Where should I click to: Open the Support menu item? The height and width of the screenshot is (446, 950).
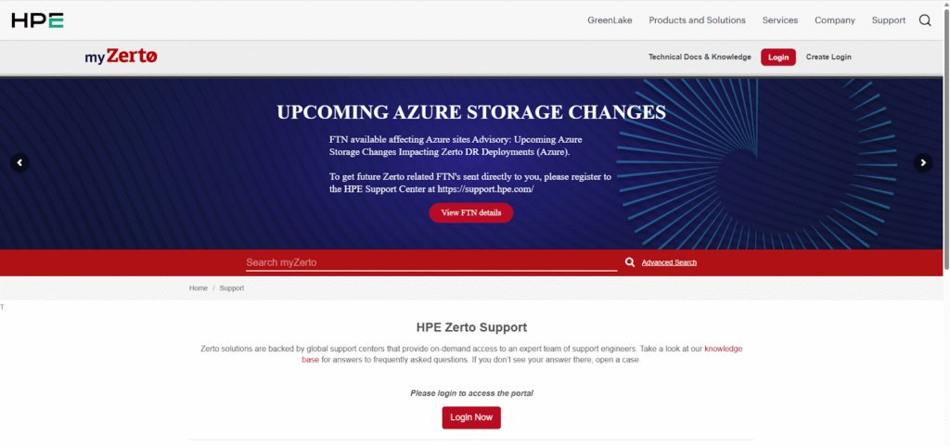coord(889,20)
